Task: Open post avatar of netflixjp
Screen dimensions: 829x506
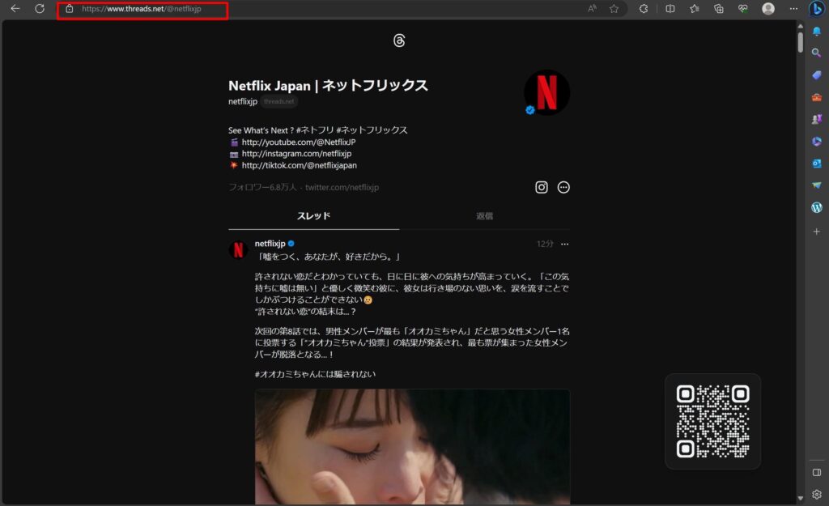Action: (238, 249)
